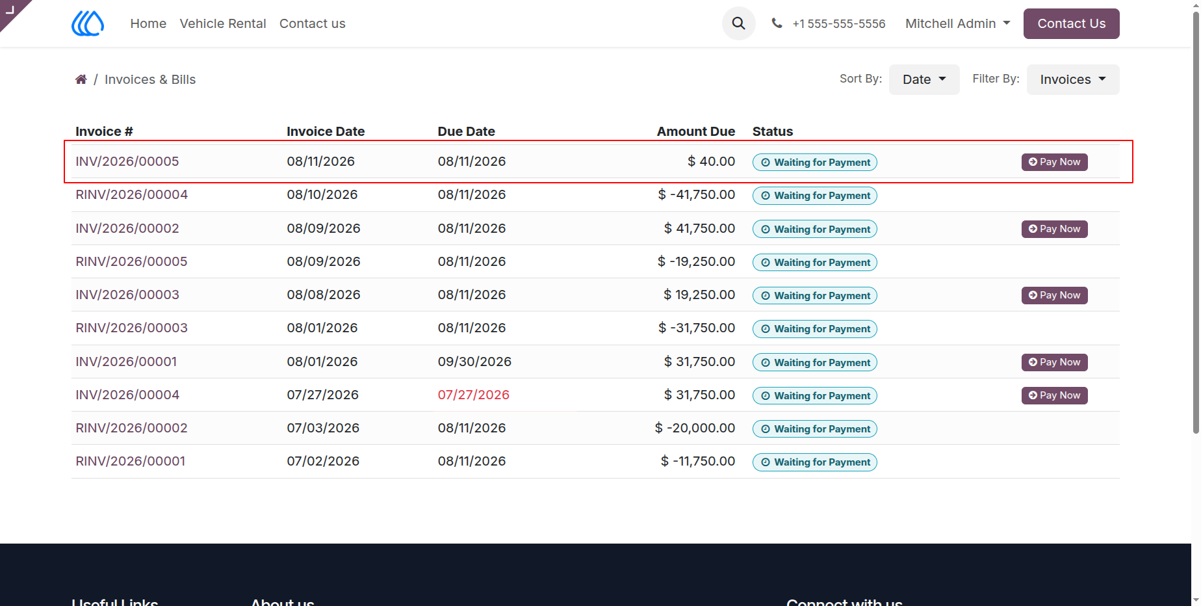Open invoice INV/2026/00002
Screen dimensions: 1201x606
127,228
